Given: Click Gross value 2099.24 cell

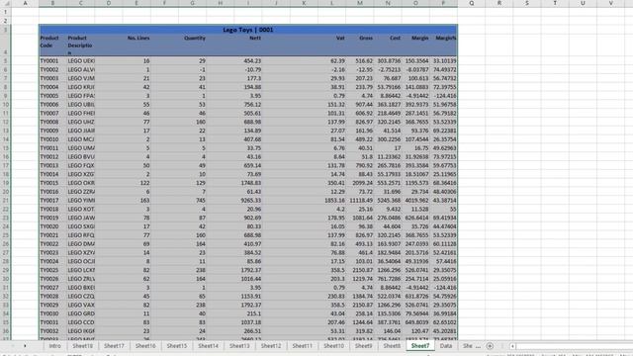Looking at the screenshot, I should [360, 183].
